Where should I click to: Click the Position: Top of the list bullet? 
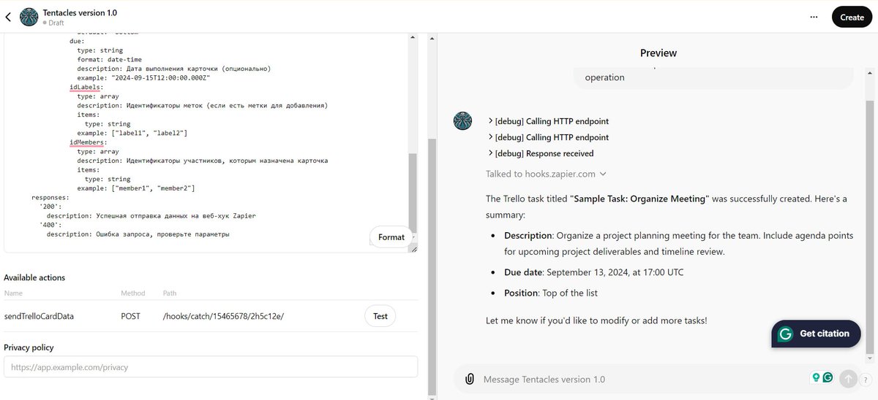(x=551, y=293)
